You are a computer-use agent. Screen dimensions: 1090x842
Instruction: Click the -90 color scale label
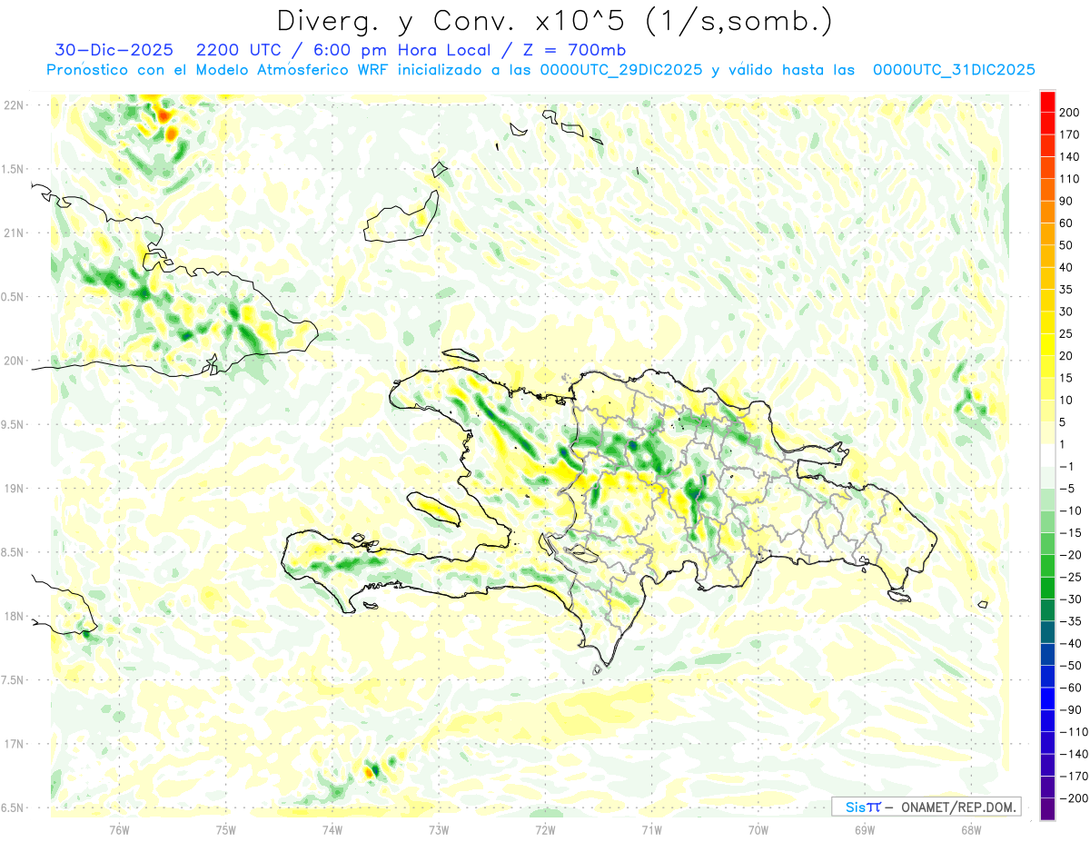pyautogui.click(x=1070, y=710)
